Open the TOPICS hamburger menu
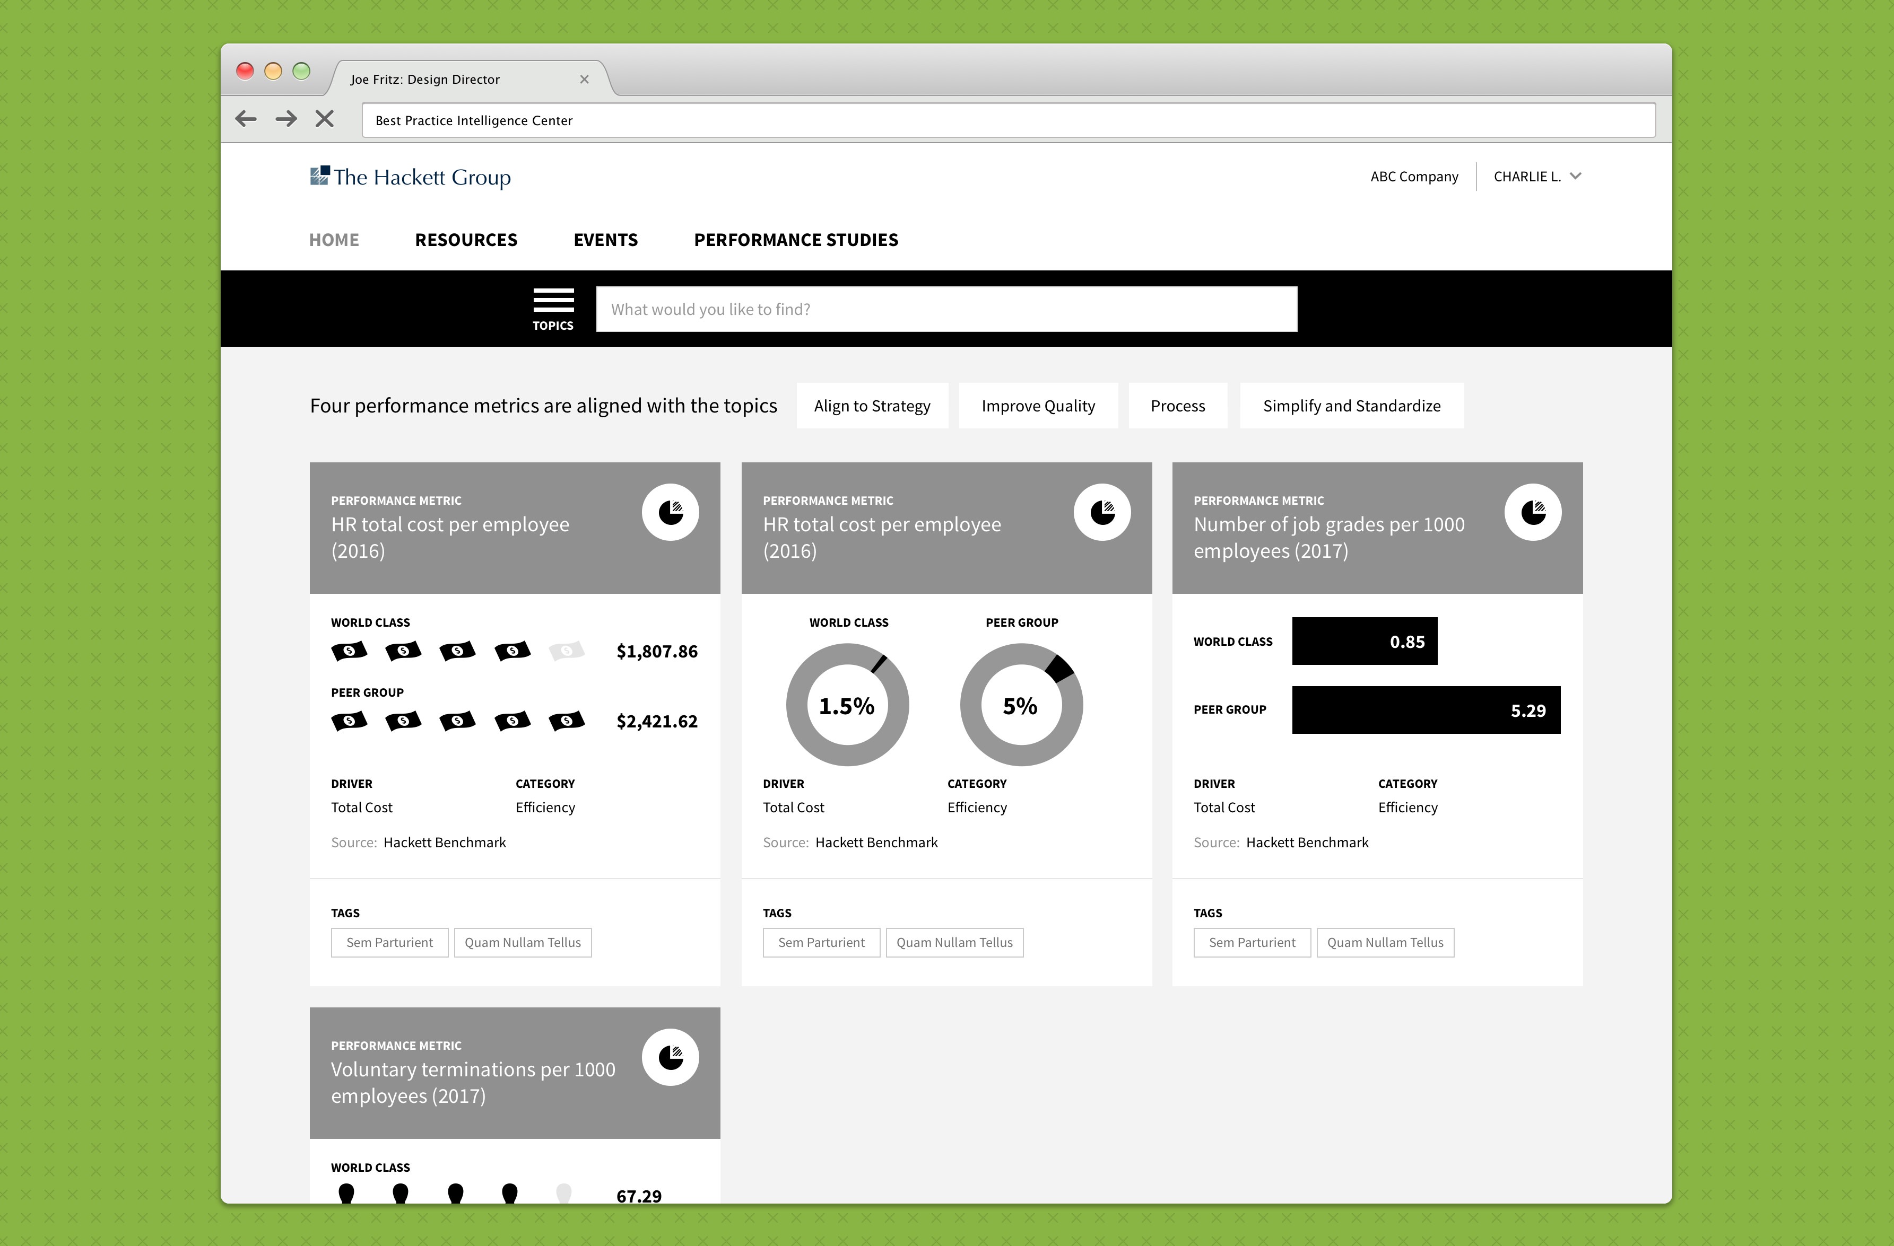Screen dimensions: 1894x1246 pyautogui.click(x=553, y=309)
